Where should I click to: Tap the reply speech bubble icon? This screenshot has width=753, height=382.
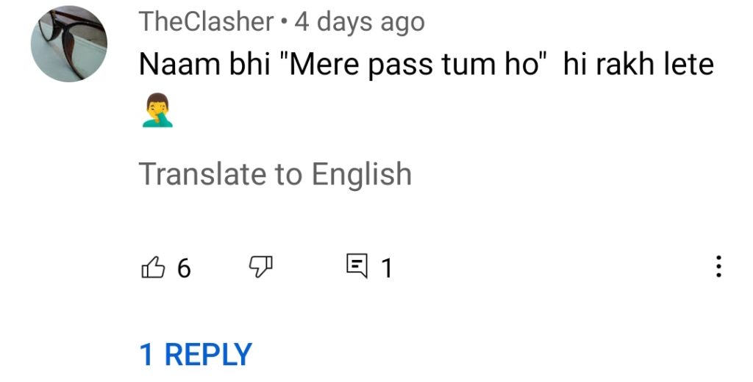pyautogui.click(x=357, y=267)
